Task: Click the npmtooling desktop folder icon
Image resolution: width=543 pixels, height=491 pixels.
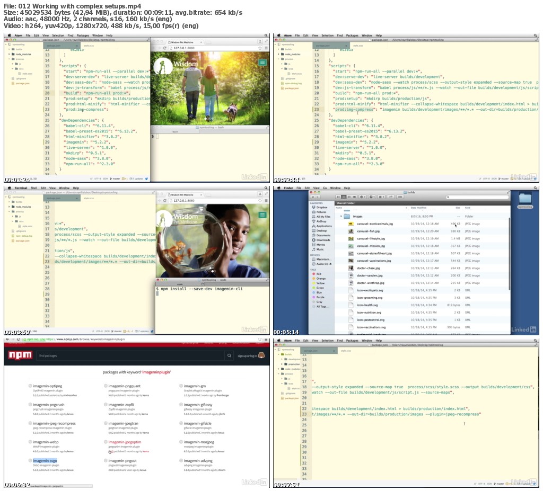Action: point(525,199)
